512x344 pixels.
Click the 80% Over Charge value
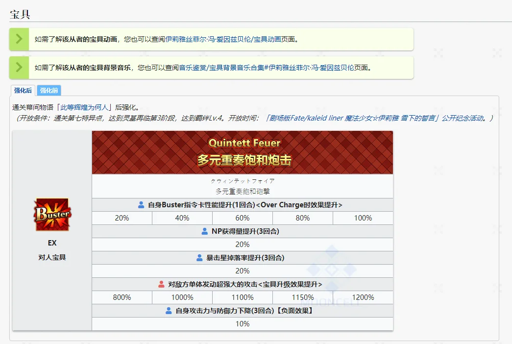pyautogui.click(x=303, y=218)
